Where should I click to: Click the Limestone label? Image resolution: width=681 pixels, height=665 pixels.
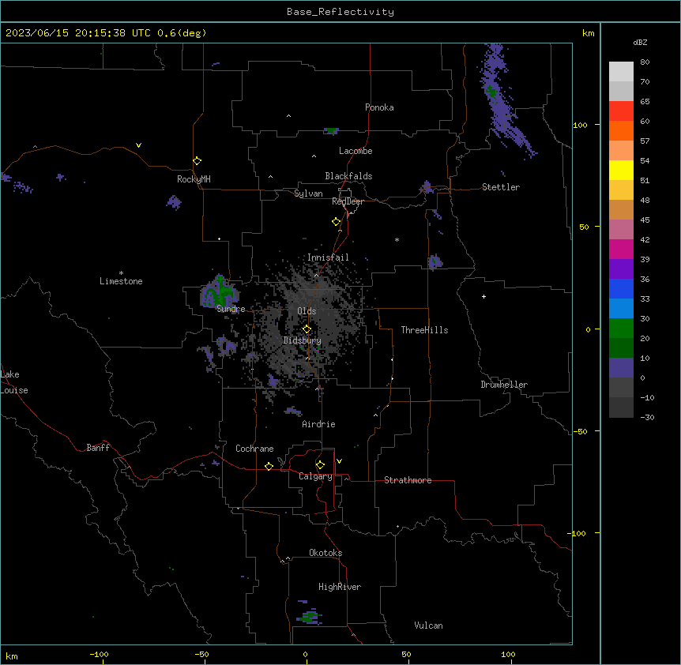pyautogui.click(x=121, y=281)
